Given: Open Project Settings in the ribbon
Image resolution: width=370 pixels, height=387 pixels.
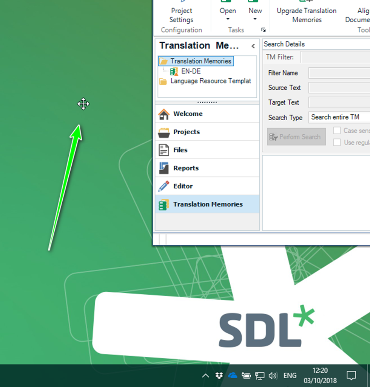Looking at the screenshot, I should [181, 15].
